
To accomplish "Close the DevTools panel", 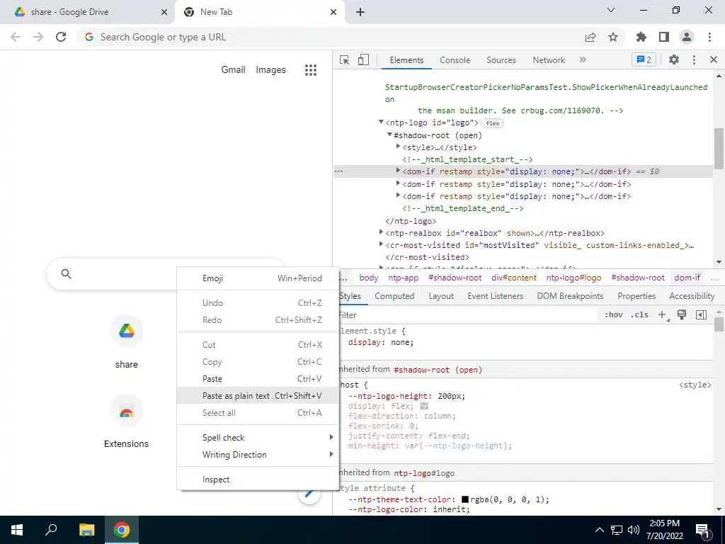I will [714, 59].
